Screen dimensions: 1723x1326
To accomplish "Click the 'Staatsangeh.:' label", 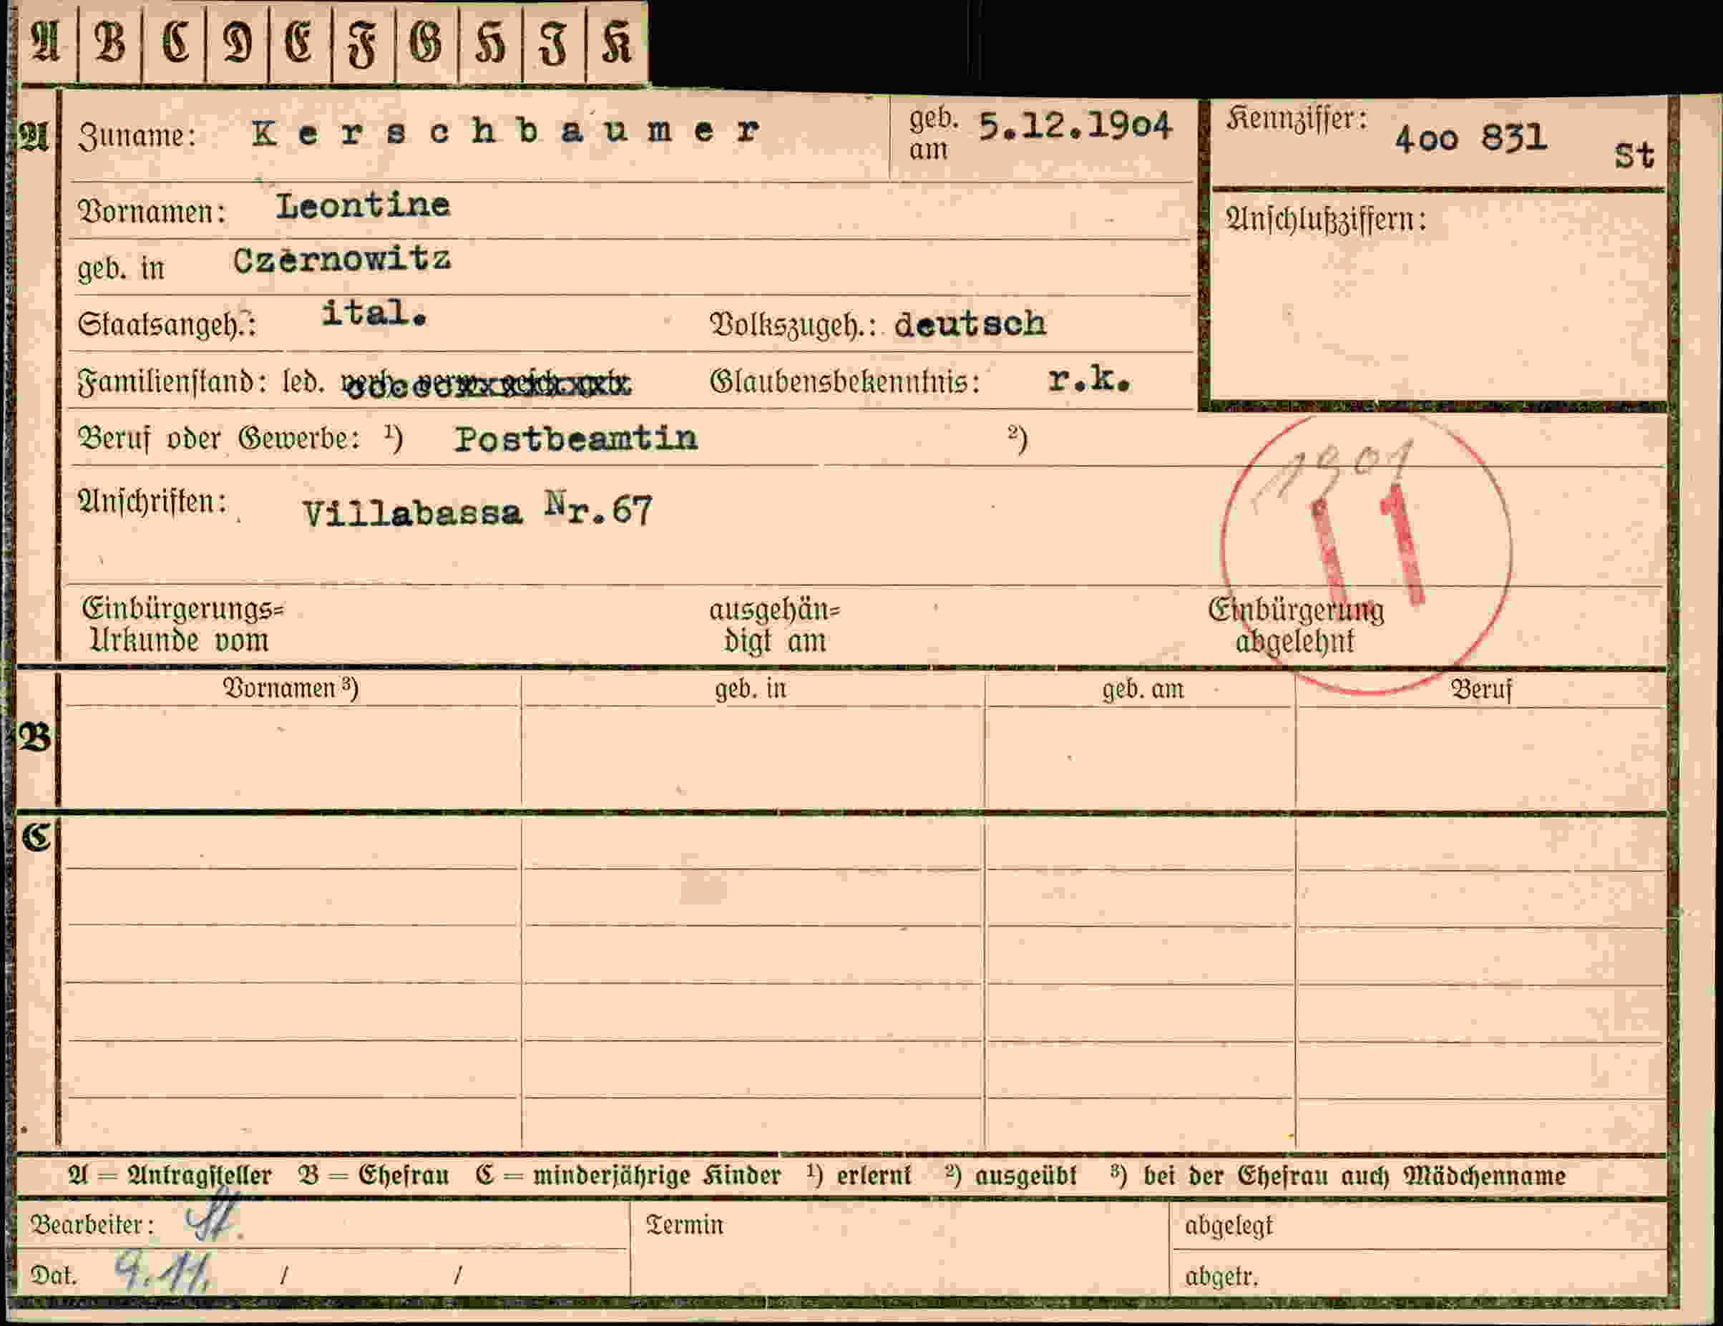I will click(x=167, y=325).
